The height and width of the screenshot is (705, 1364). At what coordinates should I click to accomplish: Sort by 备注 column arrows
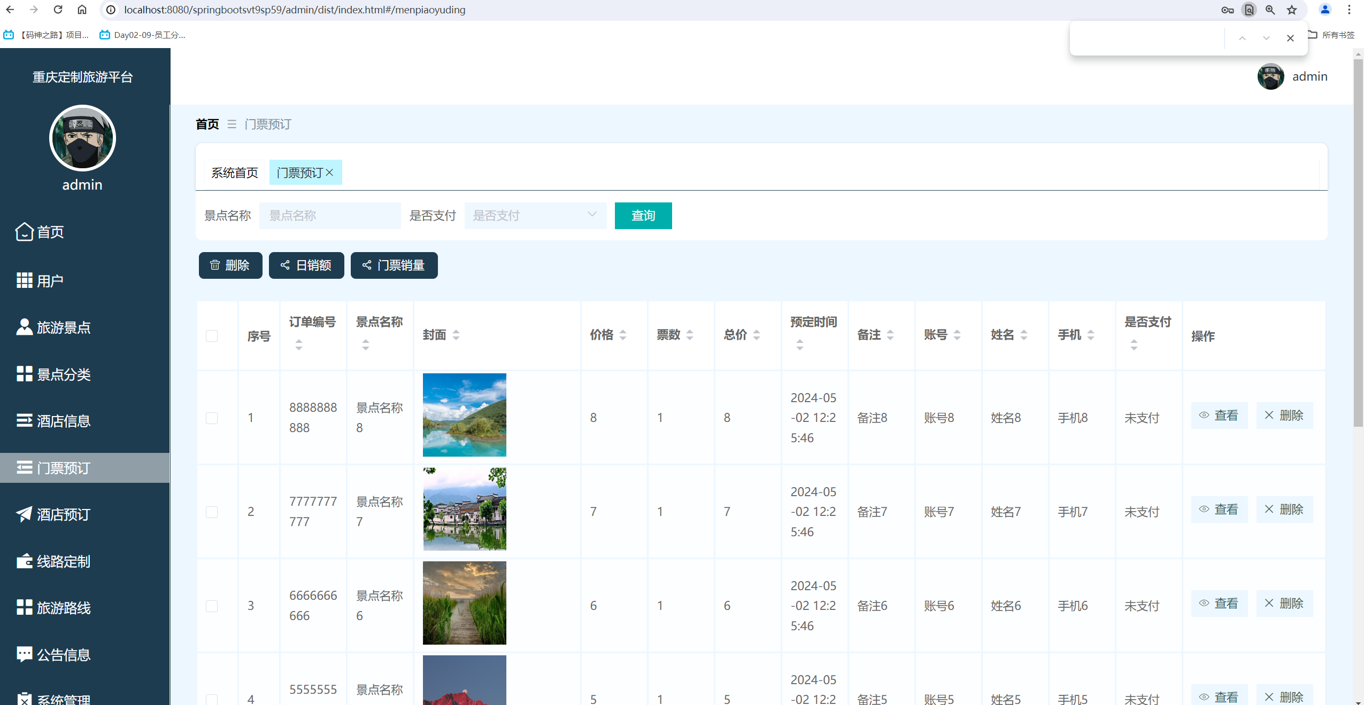pyautogui.click(x=890, y=335)
